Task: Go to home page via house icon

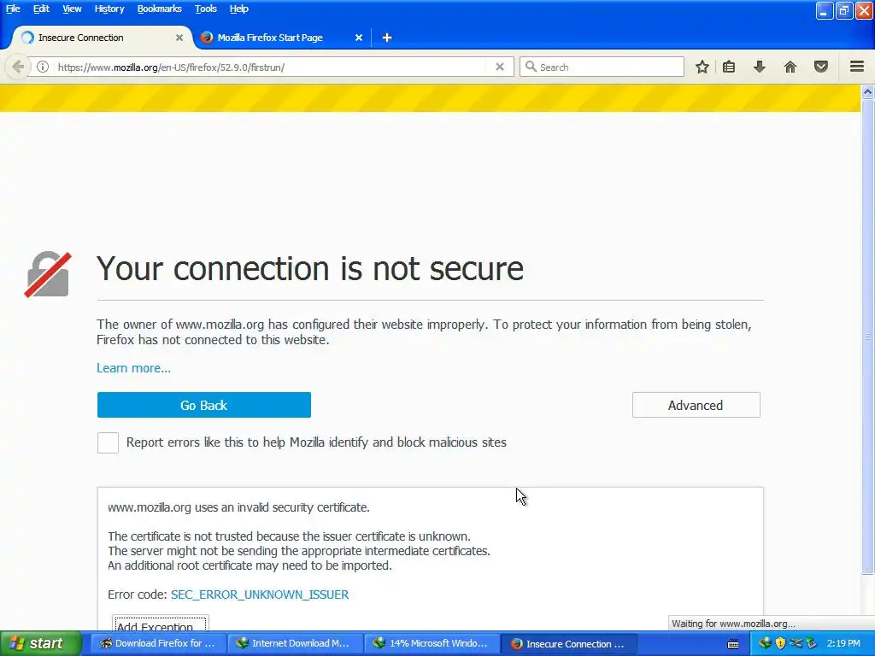Action: [x=790, y=67]
